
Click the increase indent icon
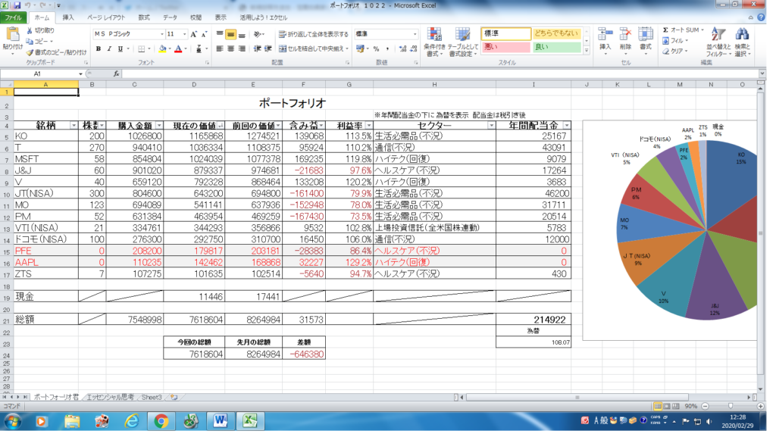(268, 48)
